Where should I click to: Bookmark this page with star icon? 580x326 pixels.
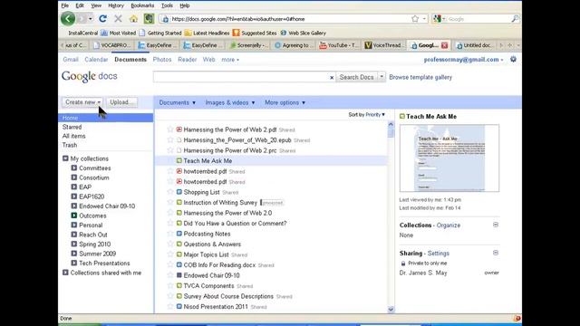click(415, 18)
